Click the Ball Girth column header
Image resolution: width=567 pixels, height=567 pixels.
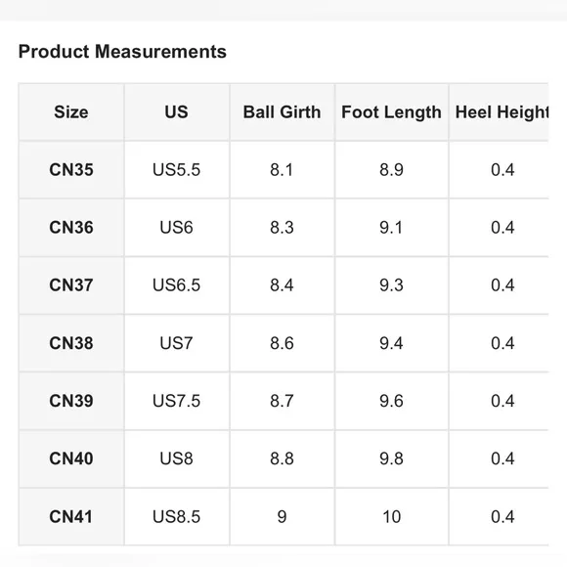click(x=282, y=112)
